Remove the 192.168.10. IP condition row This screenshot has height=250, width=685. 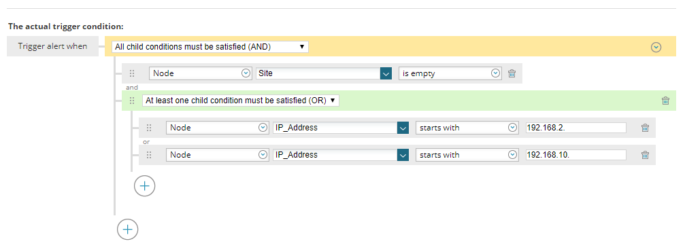coord(645,155)
